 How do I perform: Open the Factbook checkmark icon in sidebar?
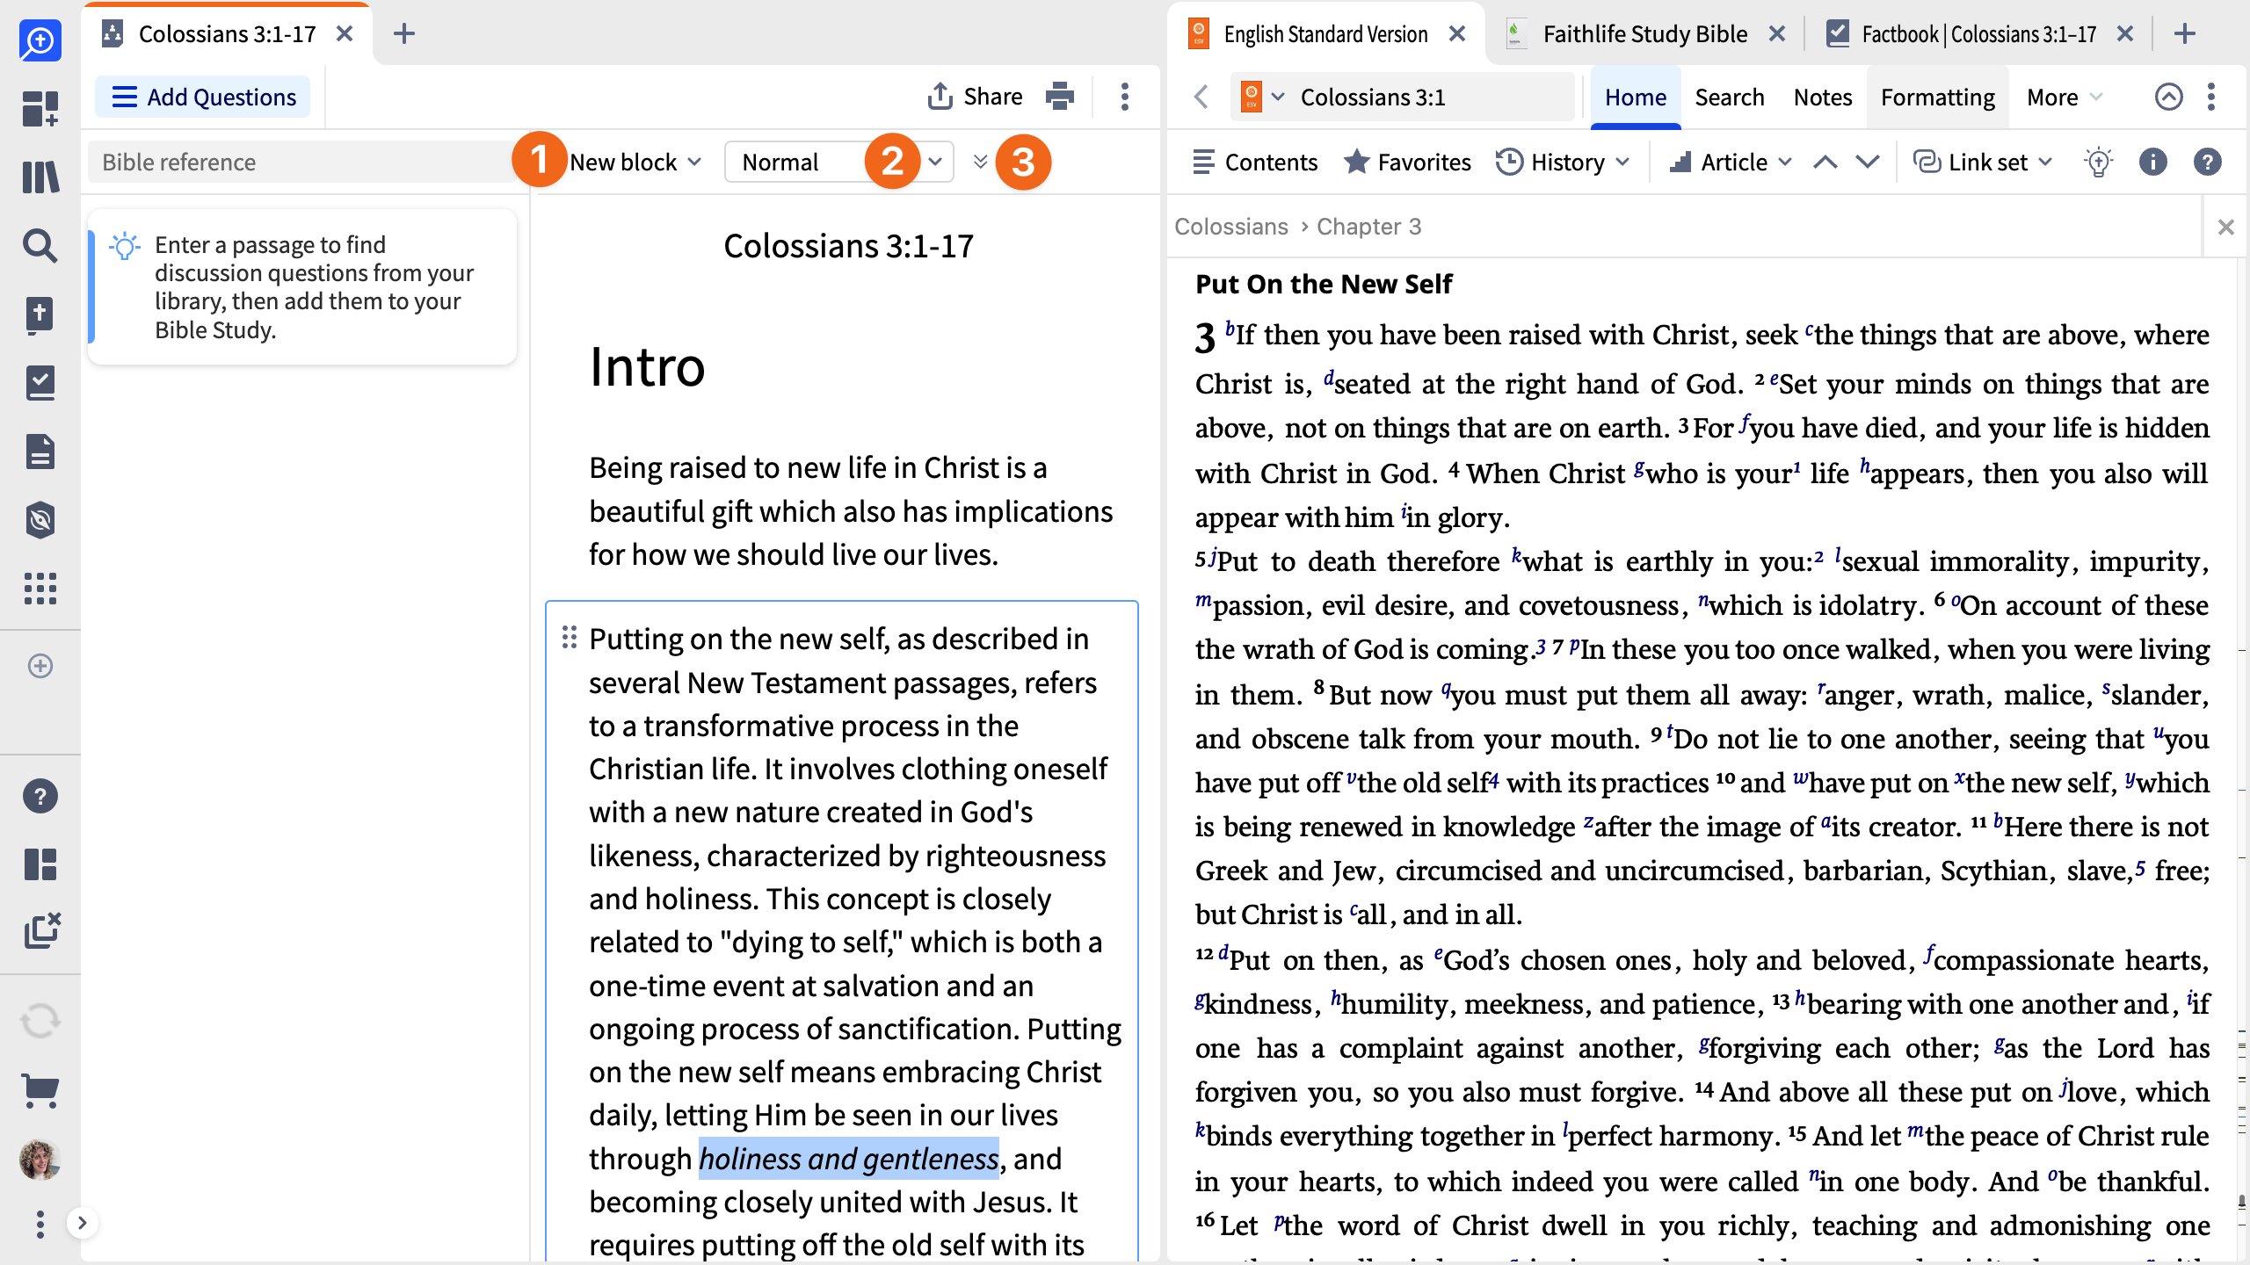40,383
